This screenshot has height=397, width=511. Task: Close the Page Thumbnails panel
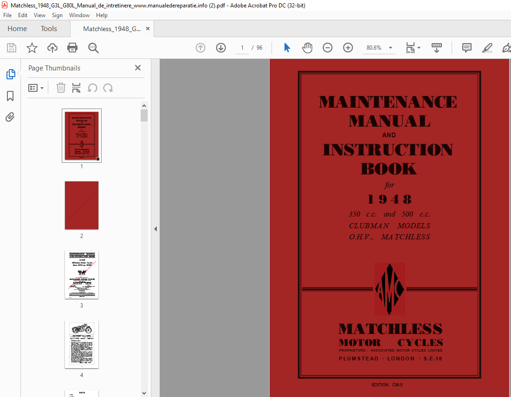coord(138,68)
